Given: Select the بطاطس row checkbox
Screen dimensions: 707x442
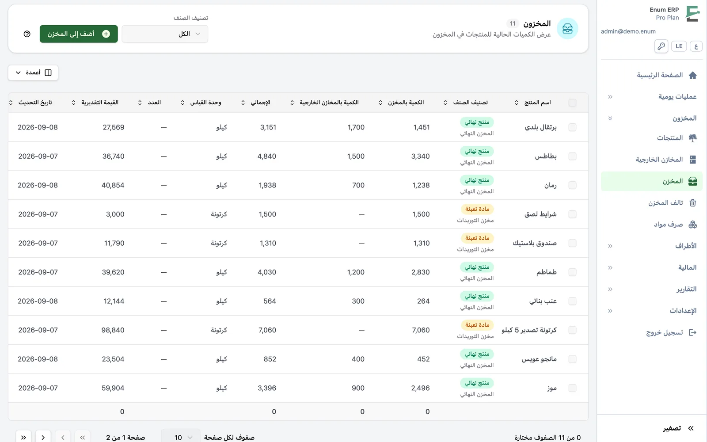Looking at the screenshot, I should coord(572,156).
